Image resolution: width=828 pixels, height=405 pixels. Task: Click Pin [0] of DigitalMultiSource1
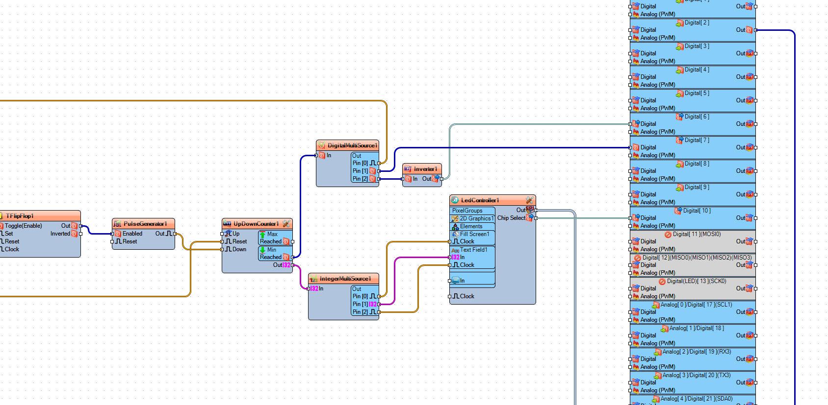pyautogui.click(x=364, y=163)
